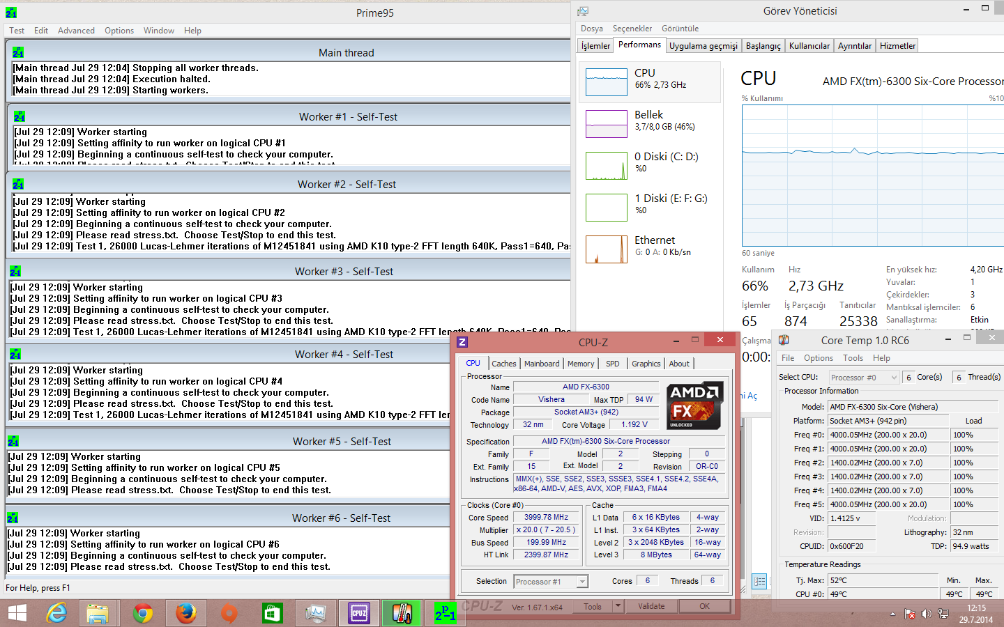Select the CPU performance item in Task Manager
Image resolution: width=1004 pixels, height=627 pixels.
[650, 82]
